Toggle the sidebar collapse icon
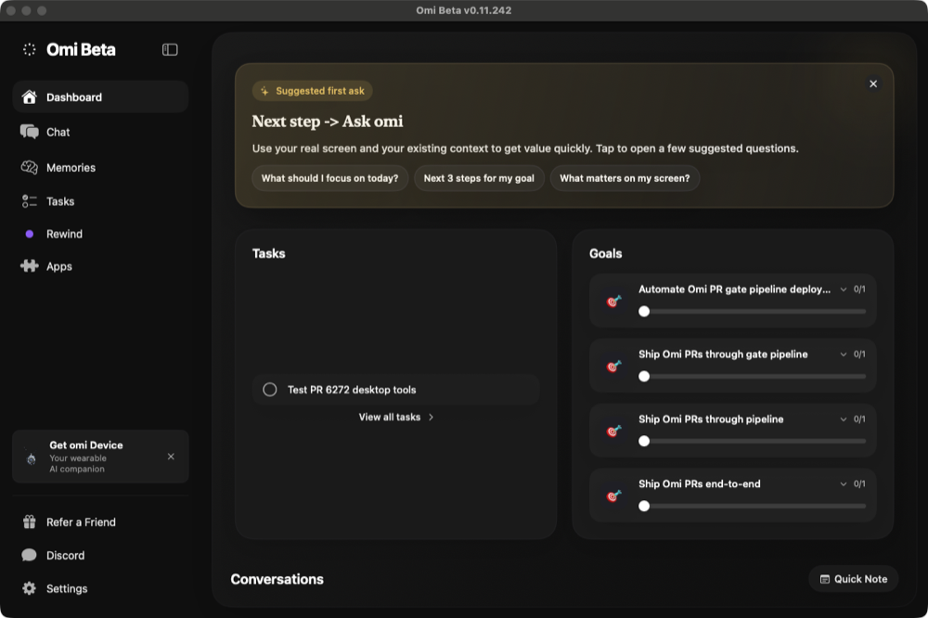This screenshot has width=928, height=618. [170, 50]
